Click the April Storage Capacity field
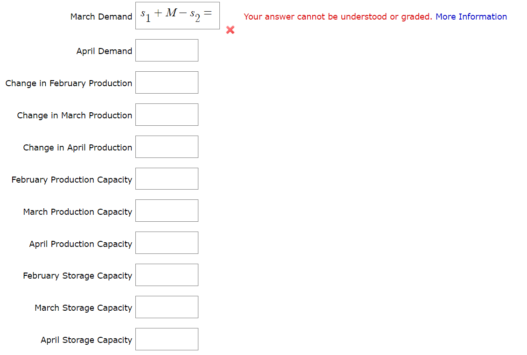The width and height of the screenshot is (527, 355). pos(167,339)
